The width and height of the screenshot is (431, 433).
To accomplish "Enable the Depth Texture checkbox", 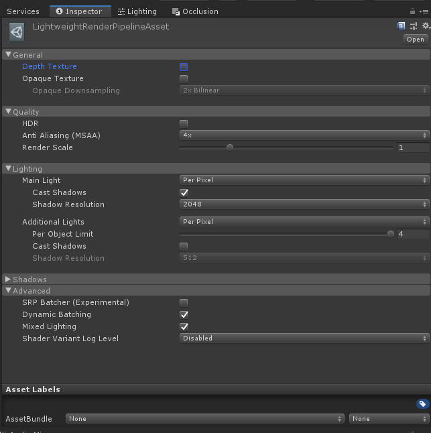I will [x=184, y=67].
